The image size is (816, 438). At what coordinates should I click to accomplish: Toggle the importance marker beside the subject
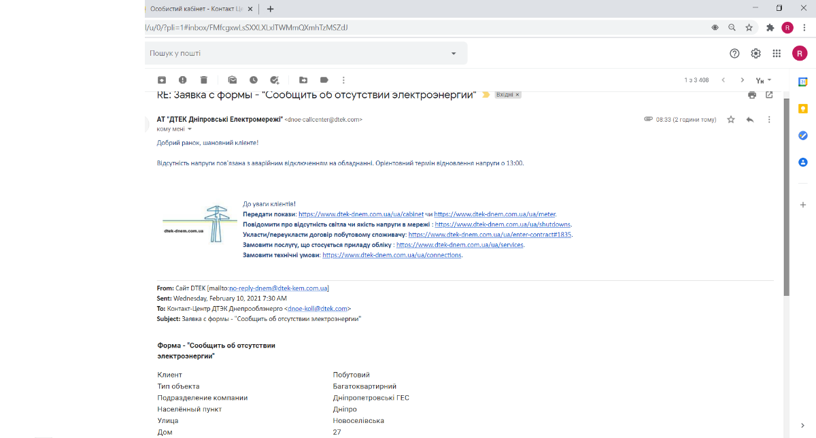(486, 95)
